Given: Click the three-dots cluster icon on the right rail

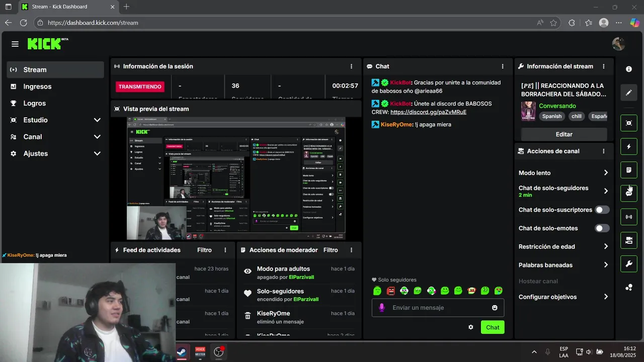Looking at the screenshot, I should (629, 288).
